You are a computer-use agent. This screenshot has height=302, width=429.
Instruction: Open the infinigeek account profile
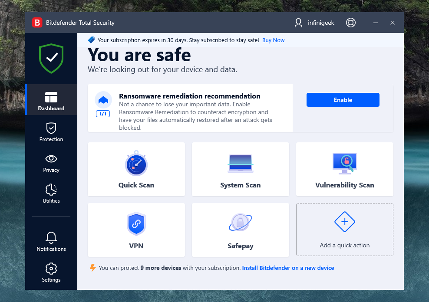click(314, 23)
